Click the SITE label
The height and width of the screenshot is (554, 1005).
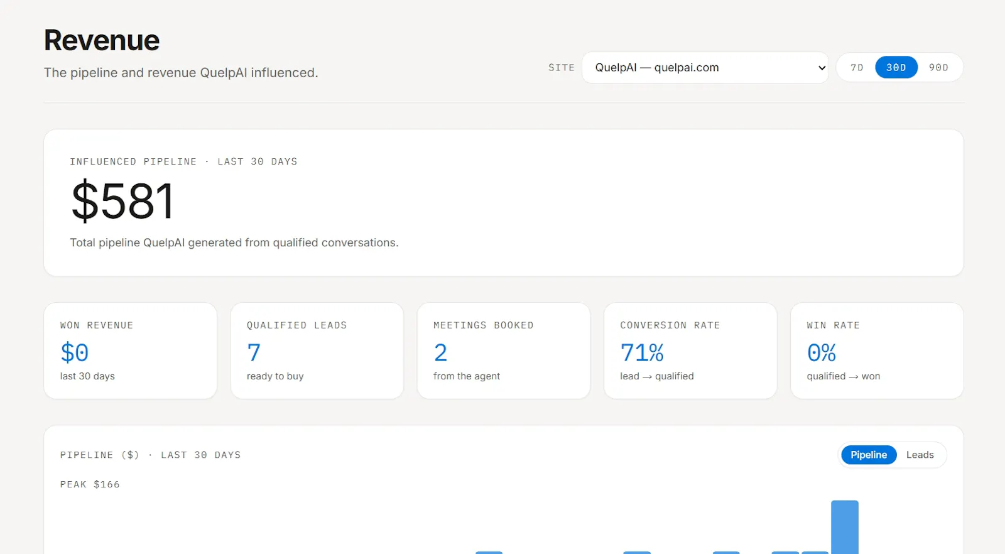click(x=562, y=68)
